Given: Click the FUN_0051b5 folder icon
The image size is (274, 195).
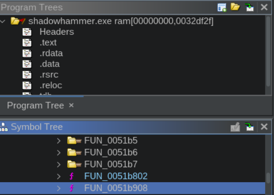Looking at the screenshot, I should (x=74, y=140).
